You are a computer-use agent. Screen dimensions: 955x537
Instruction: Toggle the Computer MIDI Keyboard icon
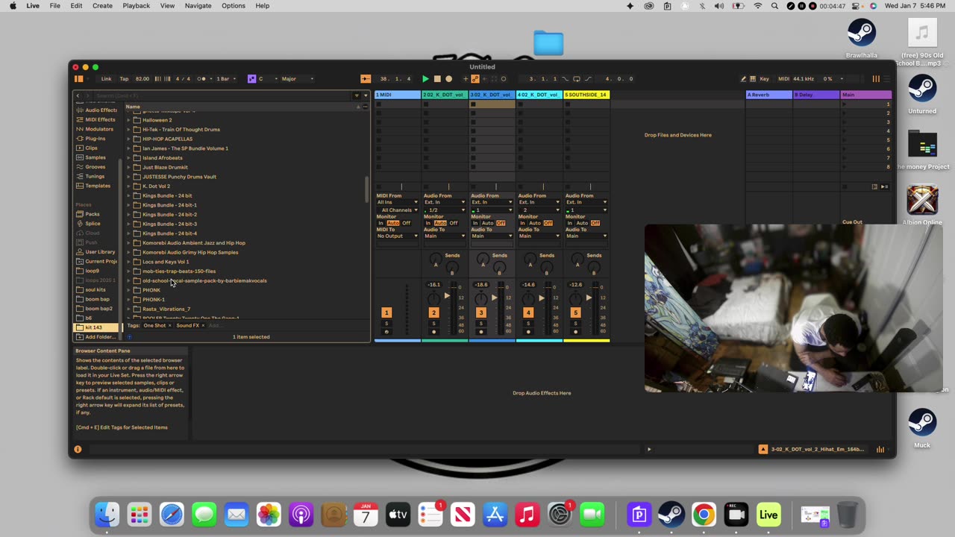[753, 78]
